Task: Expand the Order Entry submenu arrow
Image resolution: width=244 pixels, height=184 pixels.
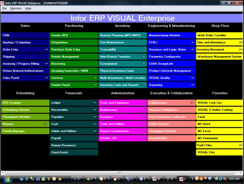Action: point(46,50)
